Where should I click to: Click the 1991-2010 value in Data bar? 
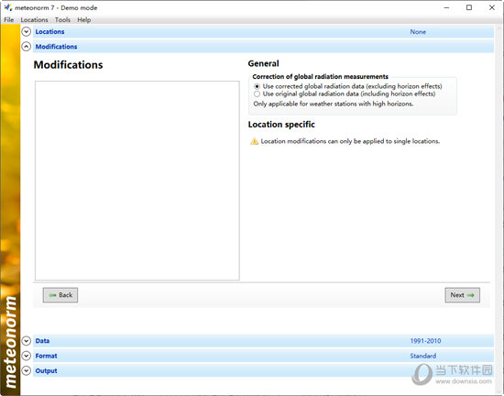pos(425,341)
